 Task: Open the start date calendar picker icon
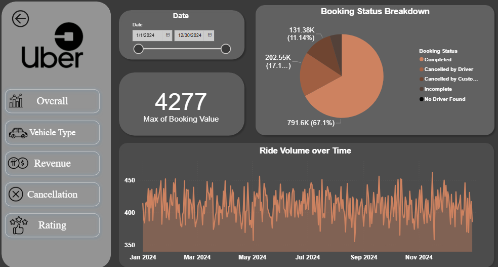coord(168,35)
